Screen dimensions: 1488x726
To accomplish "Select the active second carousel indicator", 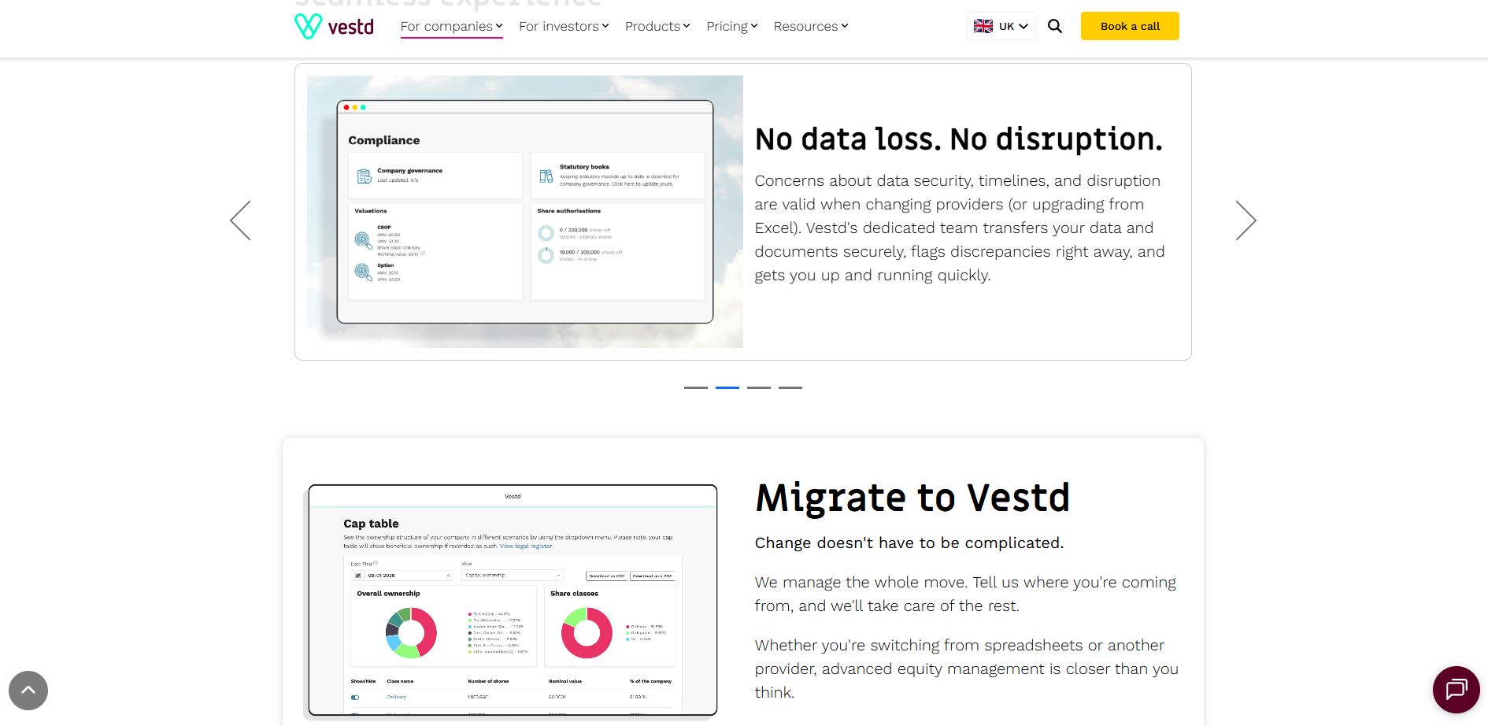I will pos(727,387).
